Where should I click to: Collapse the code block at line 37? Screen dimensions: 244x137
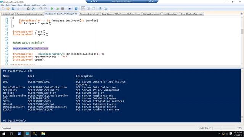(x=11, y=18)
